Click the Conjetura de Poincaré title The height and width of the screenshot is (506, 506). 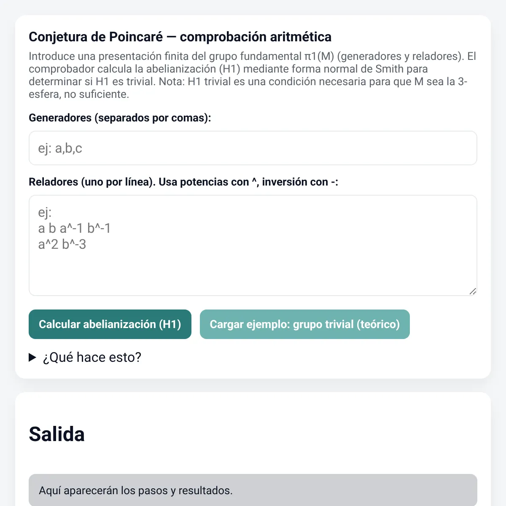click(180, 37)
